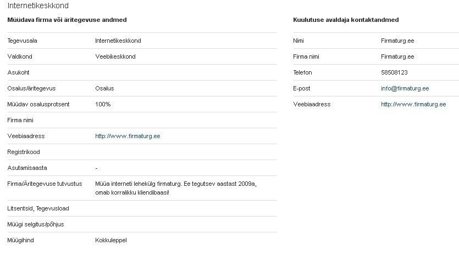Click the "Müüdava firma või äritegevuse andmed" heading
Image resolution: width=459 pixels, height=256 pixels.
(x=67, y=20)
